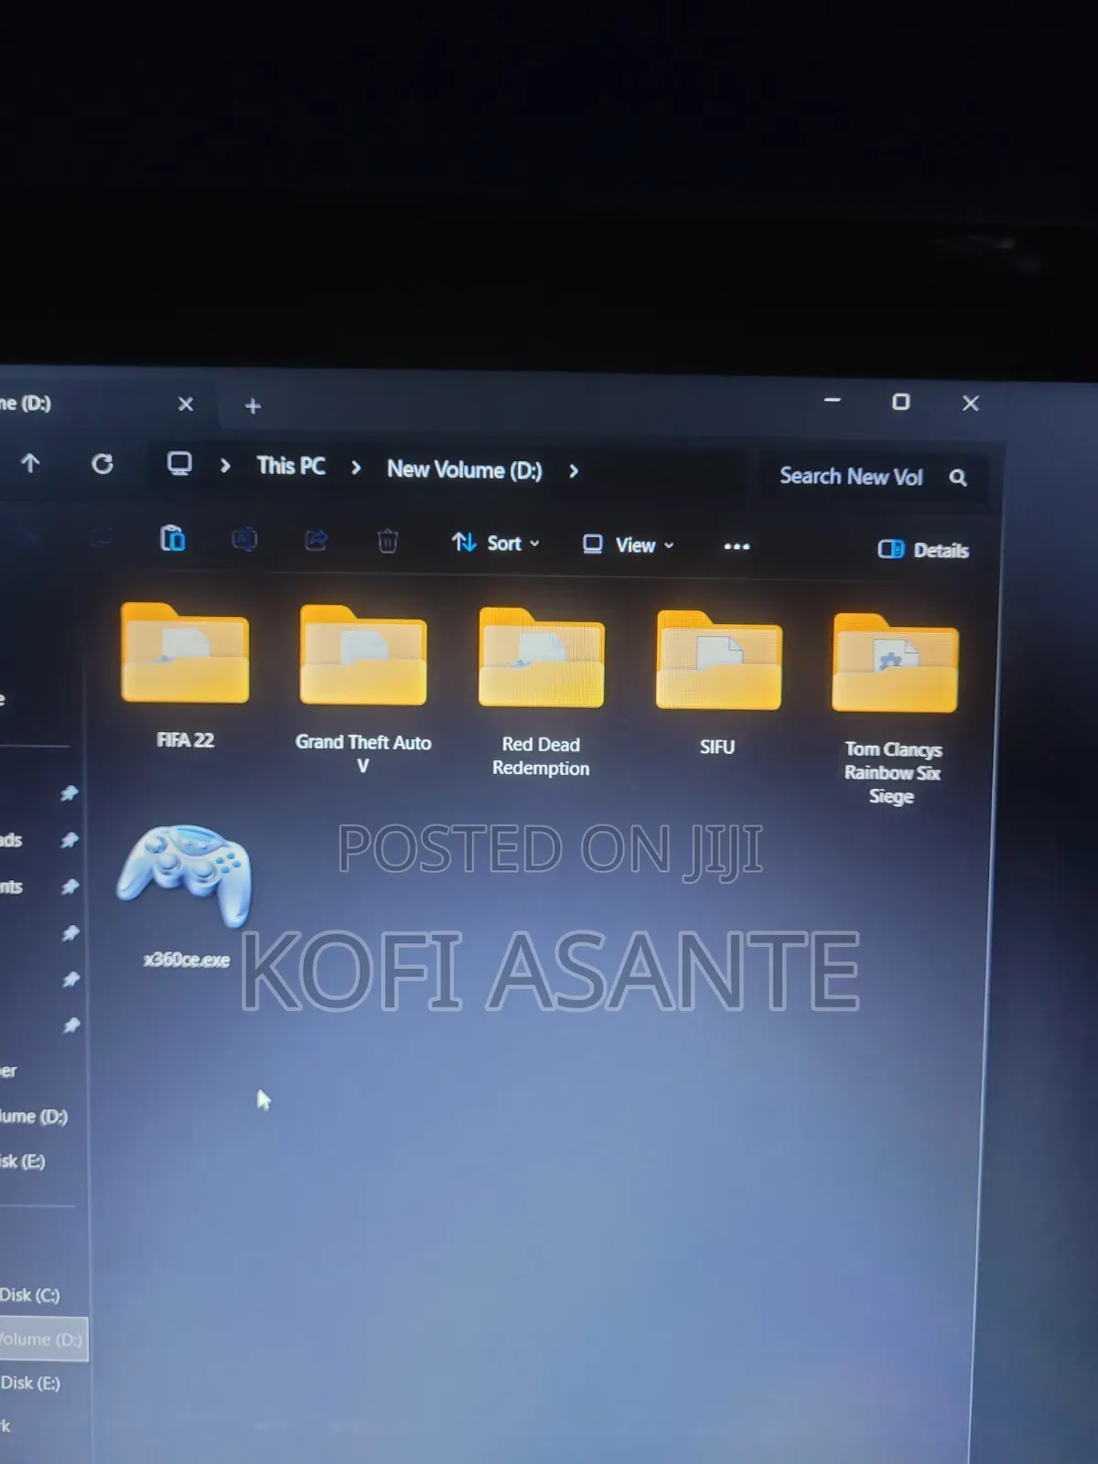Click the search magnifier icon

[958, 477]
